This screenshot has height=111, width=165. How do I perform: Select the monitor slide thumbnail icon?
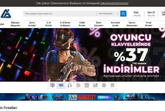53,85
